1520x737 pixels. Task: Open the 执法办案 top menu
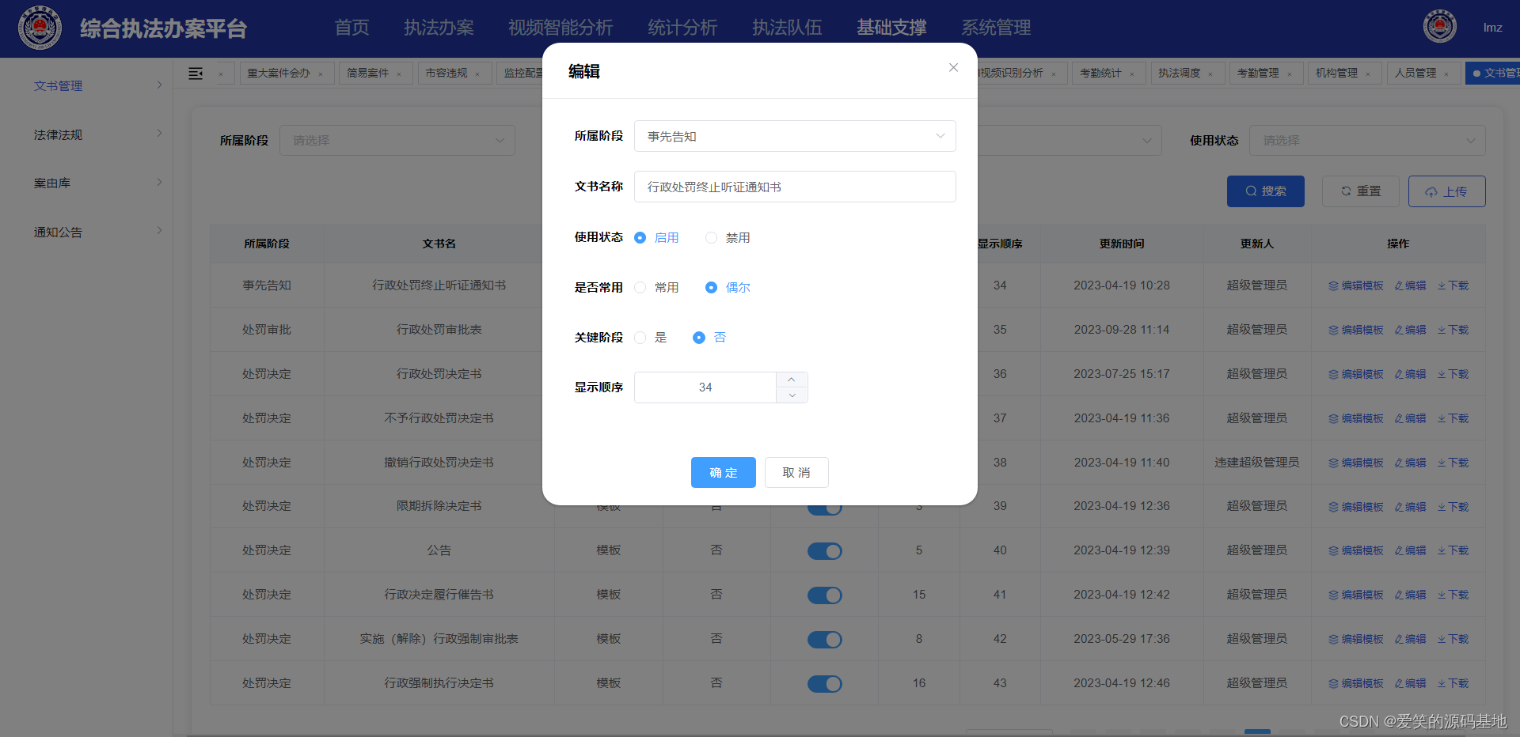coord(439,28)
